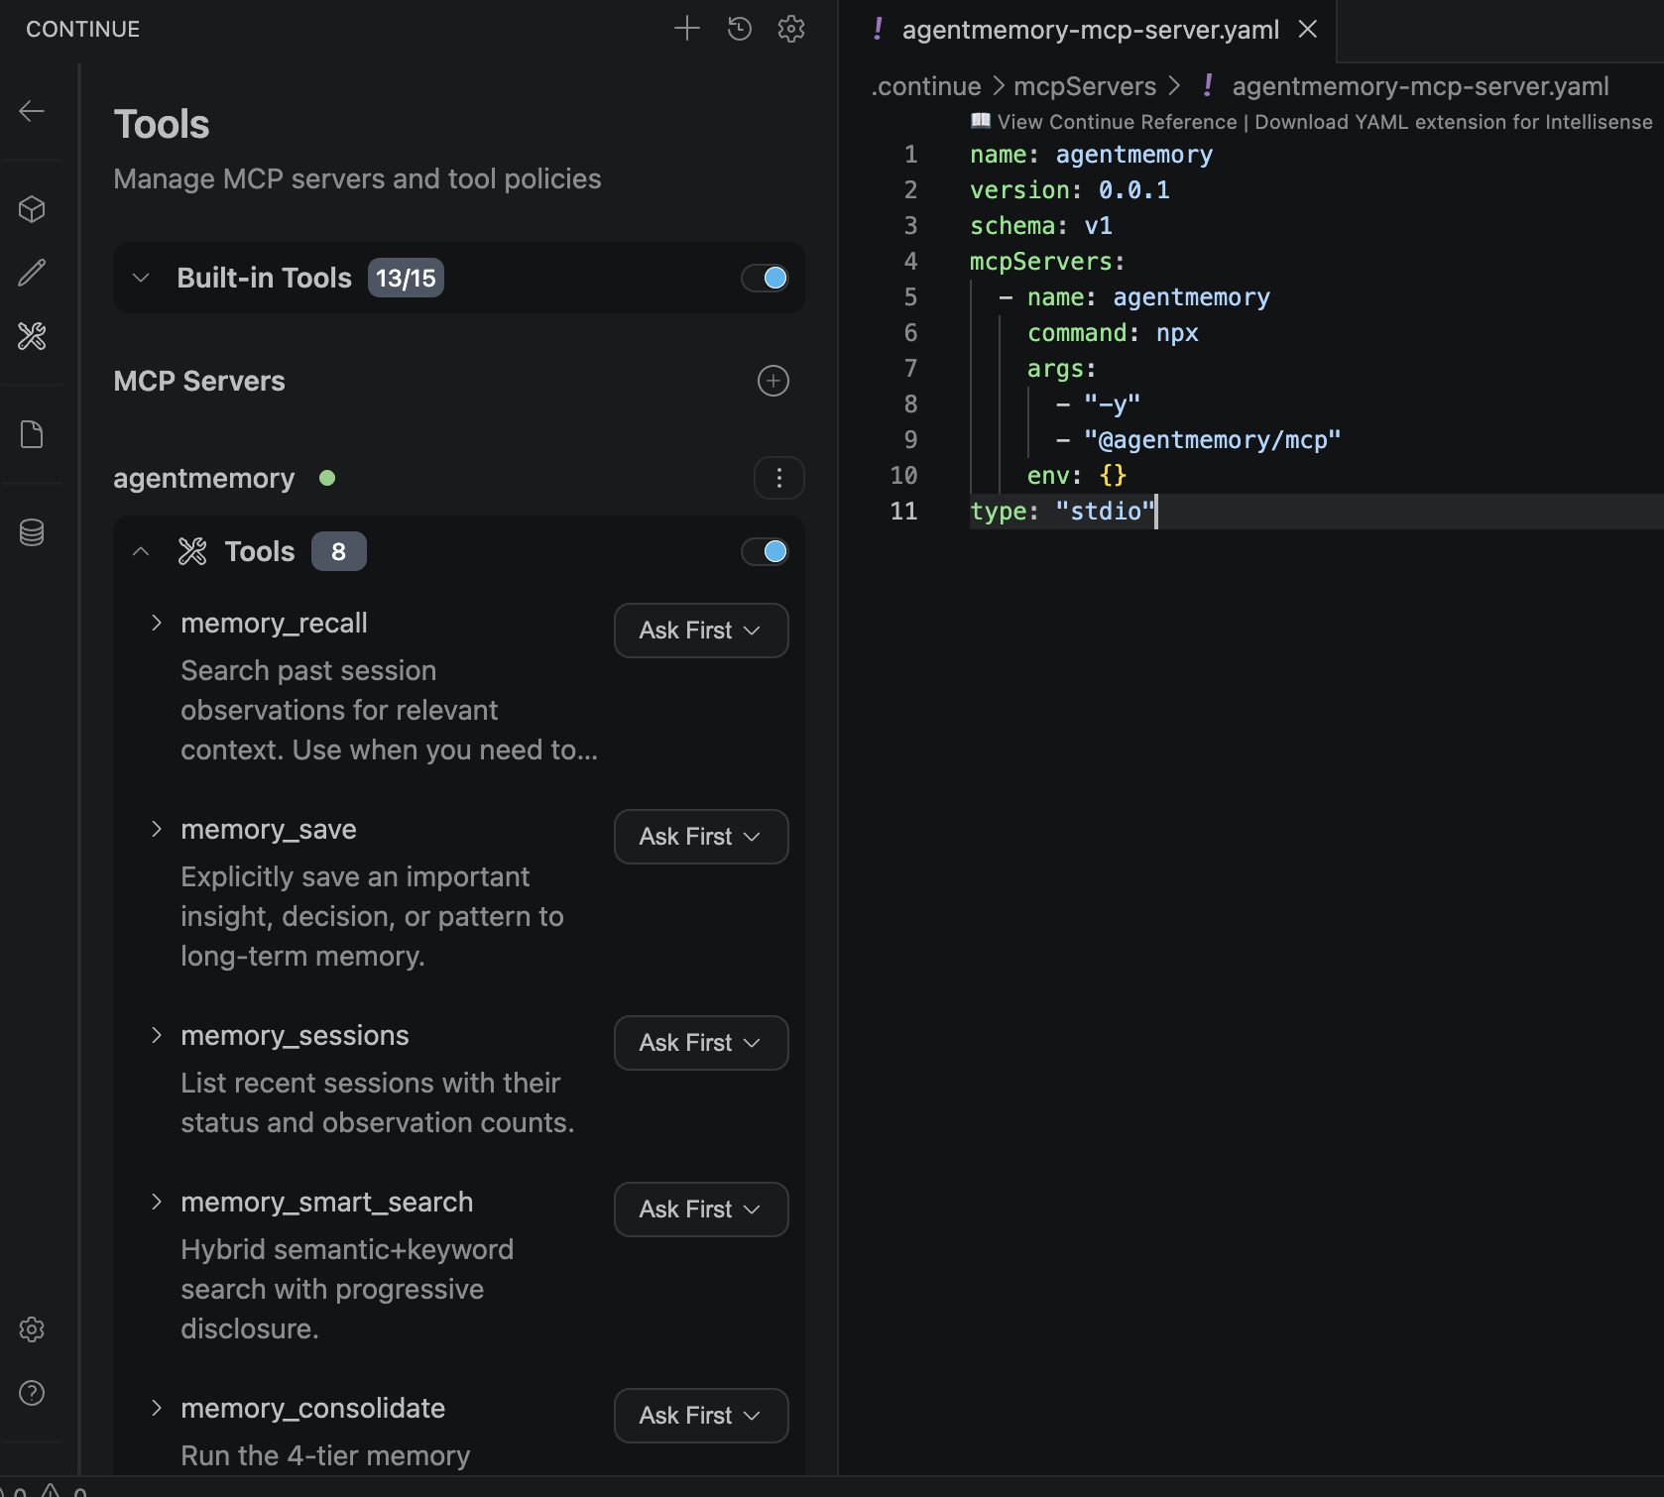This screenshot has width=1664, height=1497.
Task: Click the memory_sessions description text
Action: [x=377, y=1102]
